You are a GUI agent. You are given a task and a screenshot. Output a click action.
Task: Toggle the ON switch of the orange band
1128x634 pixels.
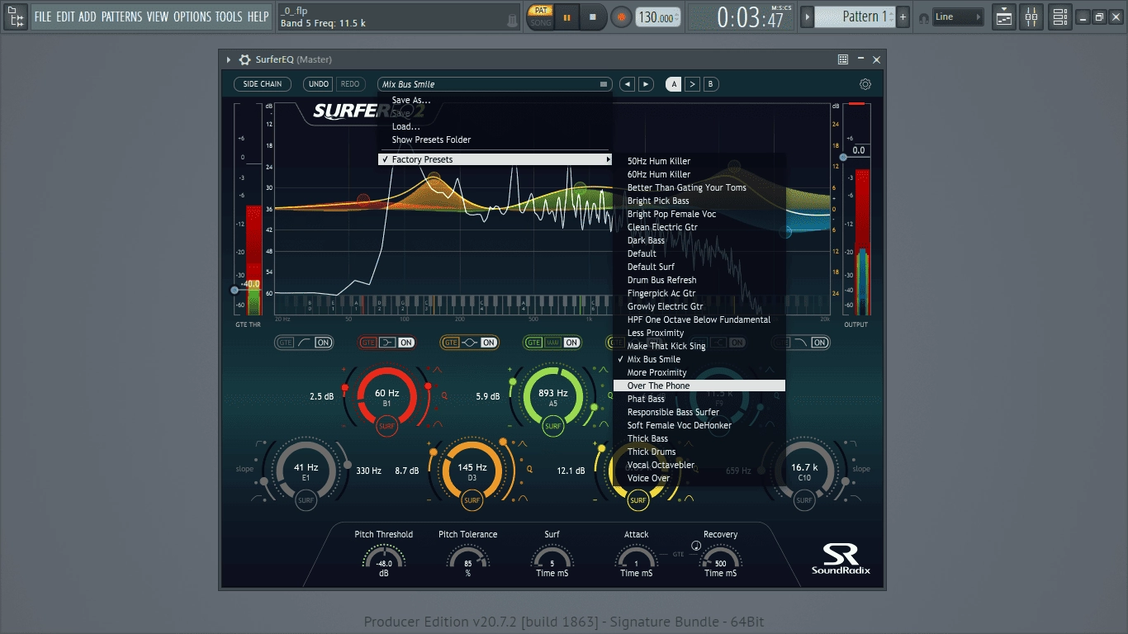click(x=489, y=343)
